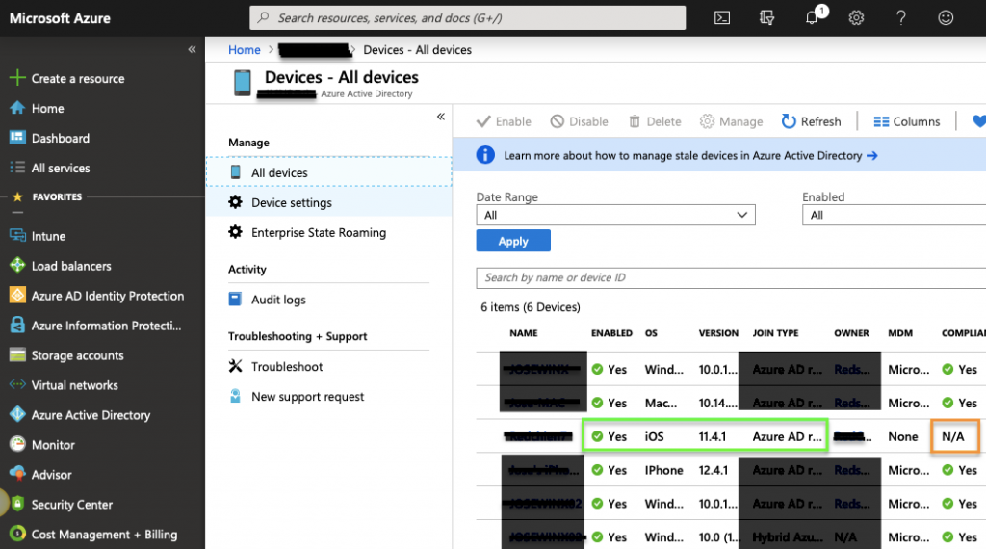This screenshot has height=549, width=986.
Task: Sort by the VERSION column header
Action: [718, 333]
